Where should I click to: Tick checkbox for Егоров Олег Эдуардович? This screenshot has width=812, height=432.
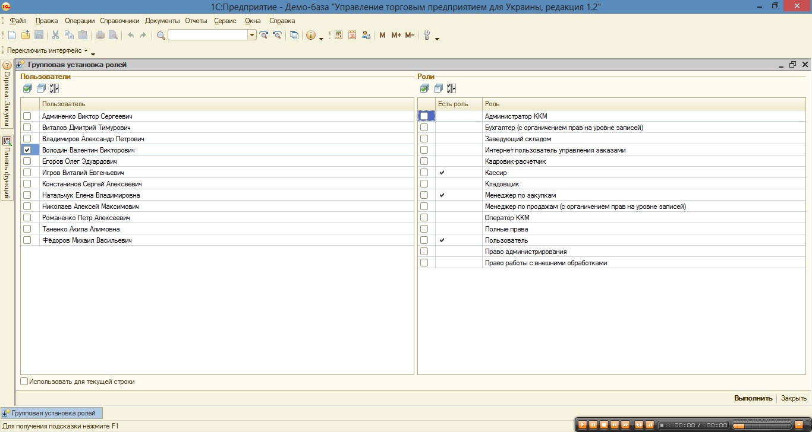pyautogui.click(x=27, y=161)
